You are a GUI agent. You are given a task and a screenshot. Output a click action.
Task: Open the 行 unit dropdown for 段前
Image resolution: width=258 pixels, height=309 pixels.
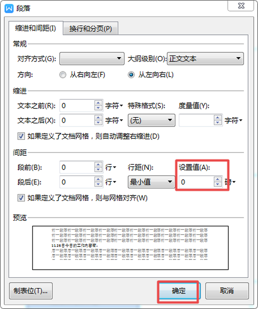(x=111, y=167)
